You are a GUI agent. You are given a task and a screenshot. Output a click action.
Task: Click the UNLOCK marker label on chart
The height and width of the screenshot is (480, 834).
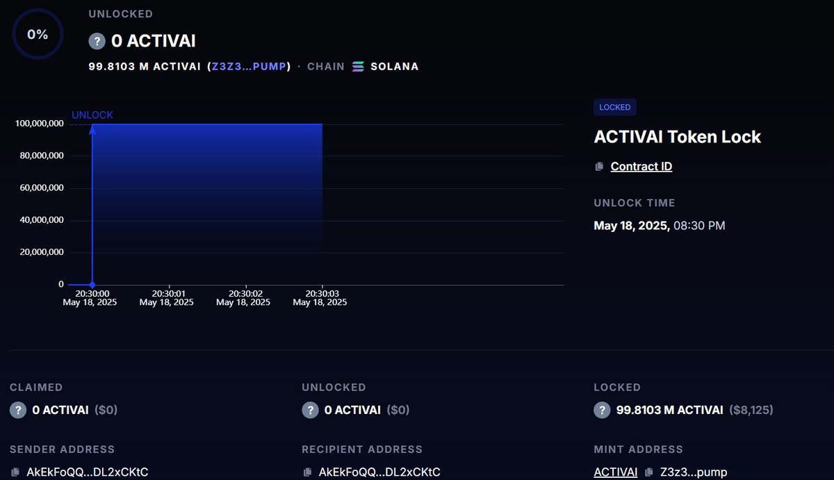pos(92,115)
